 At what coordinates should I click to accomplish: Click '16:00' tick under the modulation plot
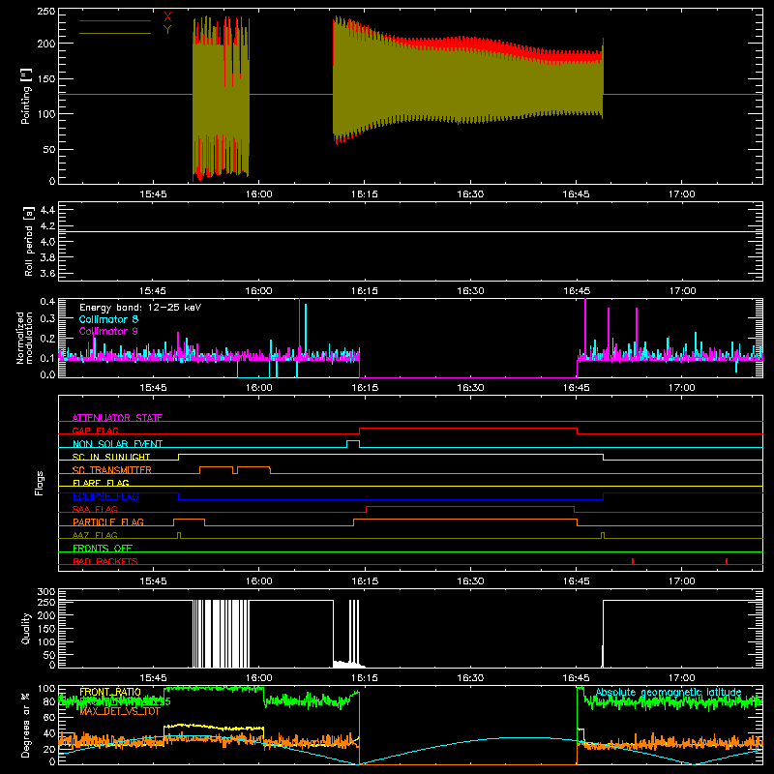[x=258, y=388]
